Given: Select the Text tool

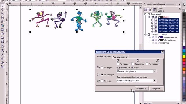Looking at the screenshot, I should (2, 45).
